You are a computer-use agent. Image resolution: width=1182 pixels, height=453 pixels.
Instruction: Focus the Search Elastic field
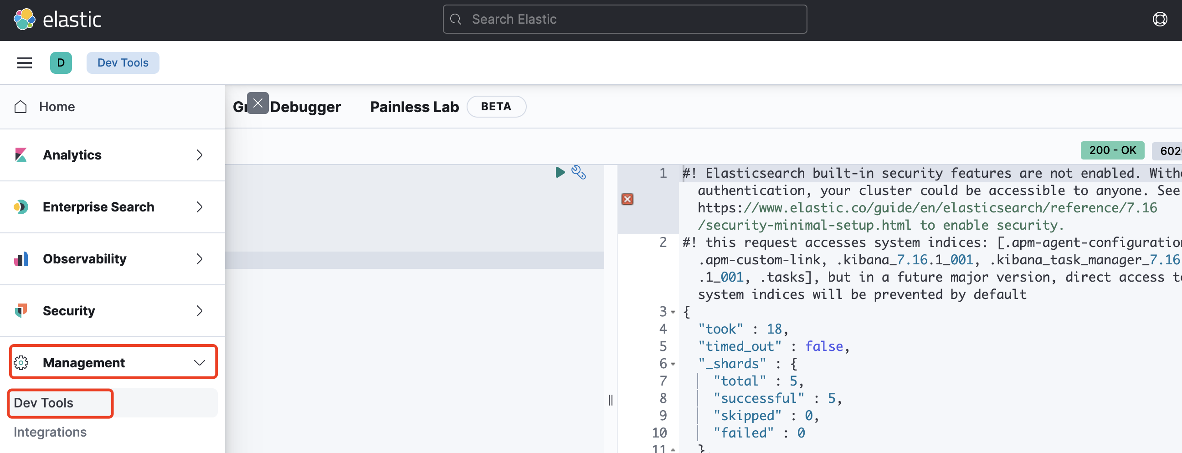pos(625,19)
